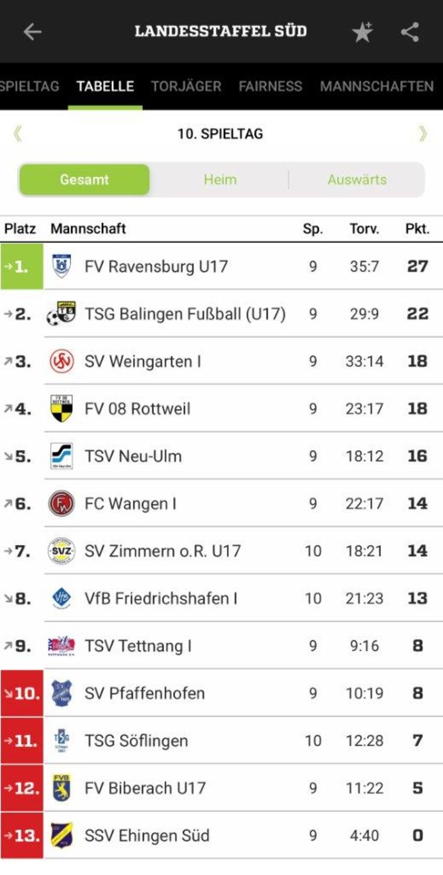Tap the back arrow icon
The width and height of the screenshot is (443, 875).
pos(32,32)
